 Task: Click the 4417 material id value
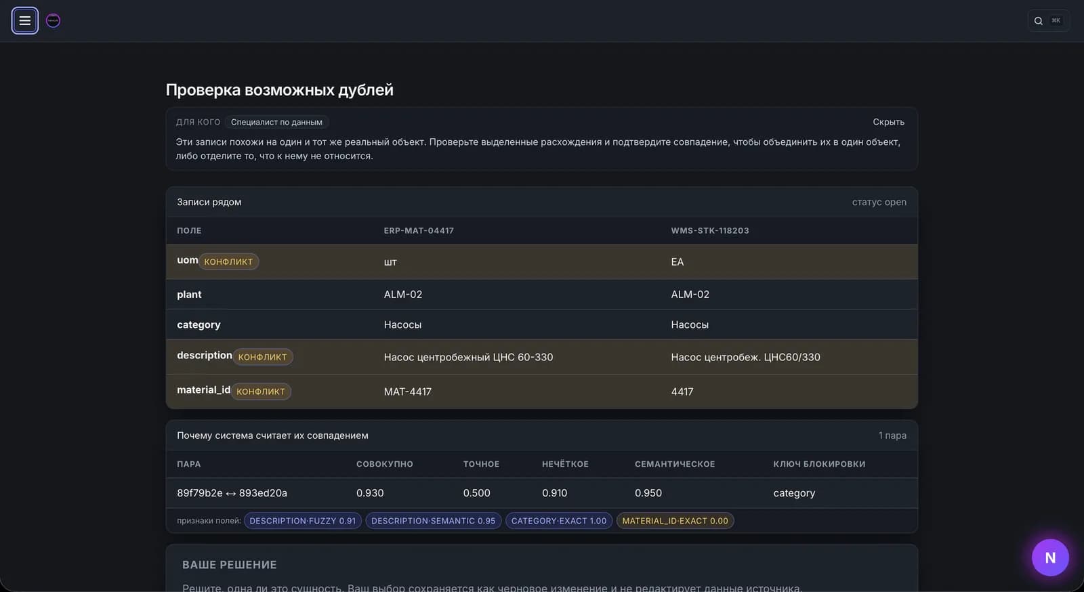682,392
